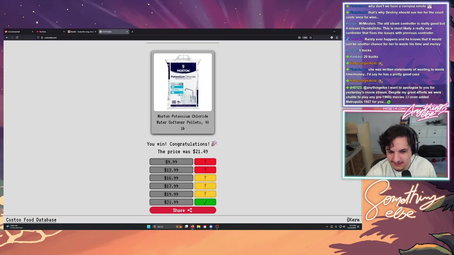Image resolution: width=454 pixels, height=255 pixels.
Task: Reload the page with refresh icon
Action: point(17,38)
